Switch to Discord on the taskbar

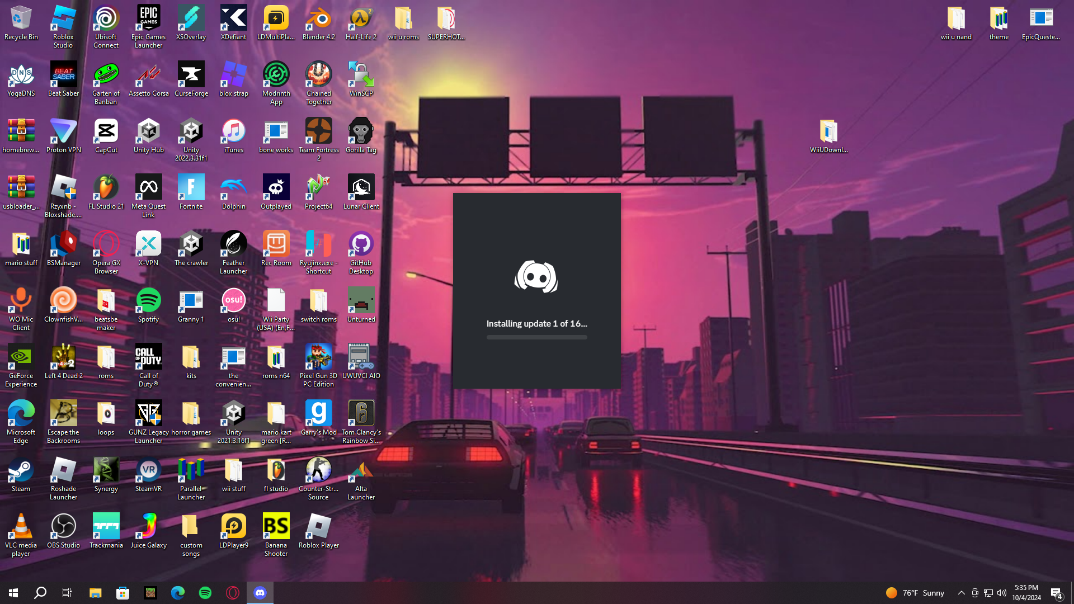tap(260, 593)
